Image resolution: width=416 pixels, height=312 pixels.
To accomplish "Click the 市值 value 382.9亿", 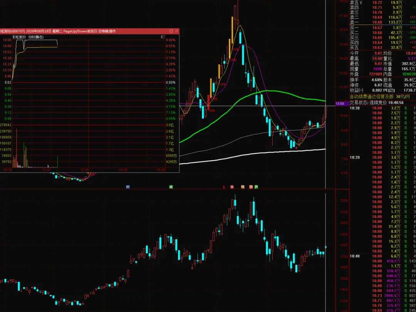I will pyautogui.click(x=409, y=64).
